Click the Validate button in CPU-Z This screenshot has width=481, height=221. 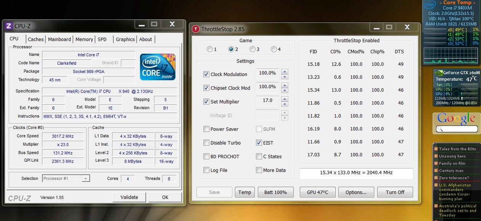129,197
